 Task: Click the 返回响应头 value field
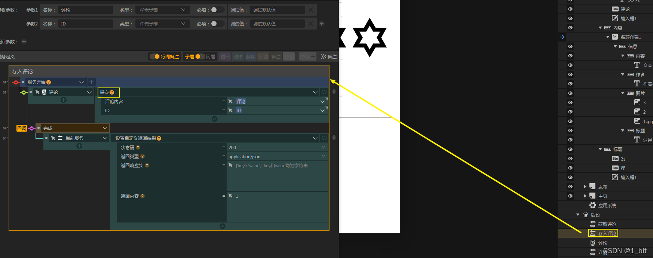[x=277, y=176]
